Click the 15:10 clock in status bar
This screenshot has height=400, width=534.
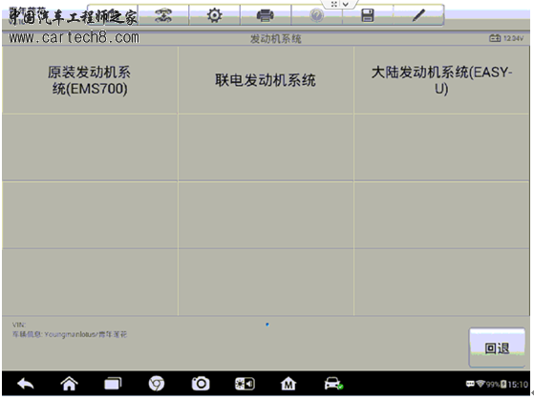pos(518,385)
